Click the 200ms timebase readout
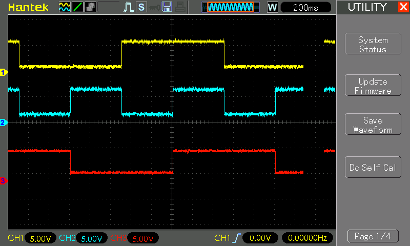This screenshot has width=410, height=246. pyautogui.click(x=306, y=7)
